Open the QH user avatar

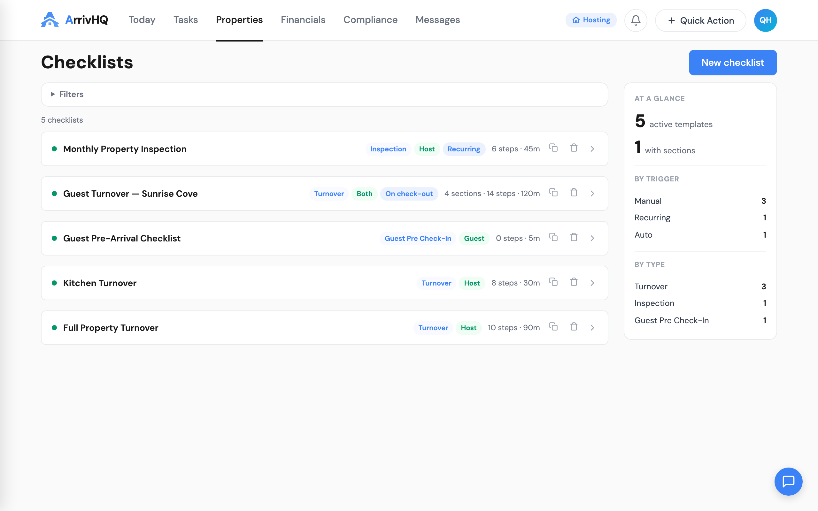pyautogui.click(x=765, y=20)
